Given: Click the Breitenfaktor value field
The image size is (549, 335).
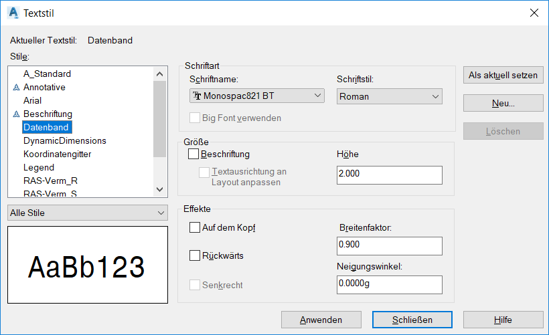Looking at the screenshot, I should click(389, 246).
